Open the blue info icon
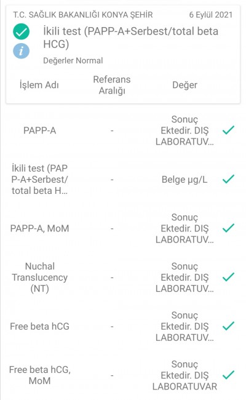This screenshot has height=400, width=246. [21, 50]
